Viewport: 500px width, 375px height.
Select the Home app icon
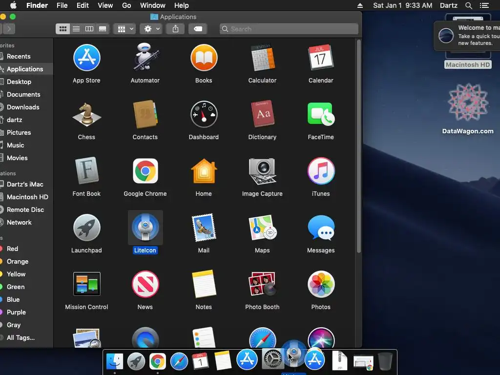pyautogui.click(x=204, y=171)
